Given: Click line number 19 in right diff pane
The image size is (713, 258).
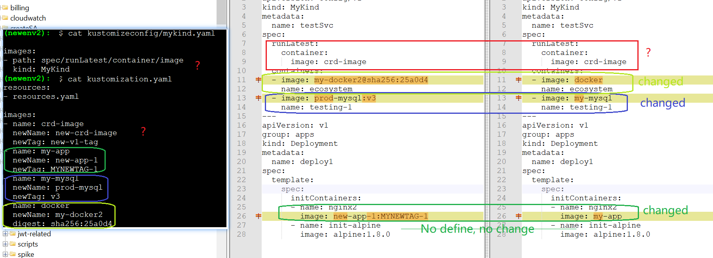Looking at the screenshot, I should [502, 153].
